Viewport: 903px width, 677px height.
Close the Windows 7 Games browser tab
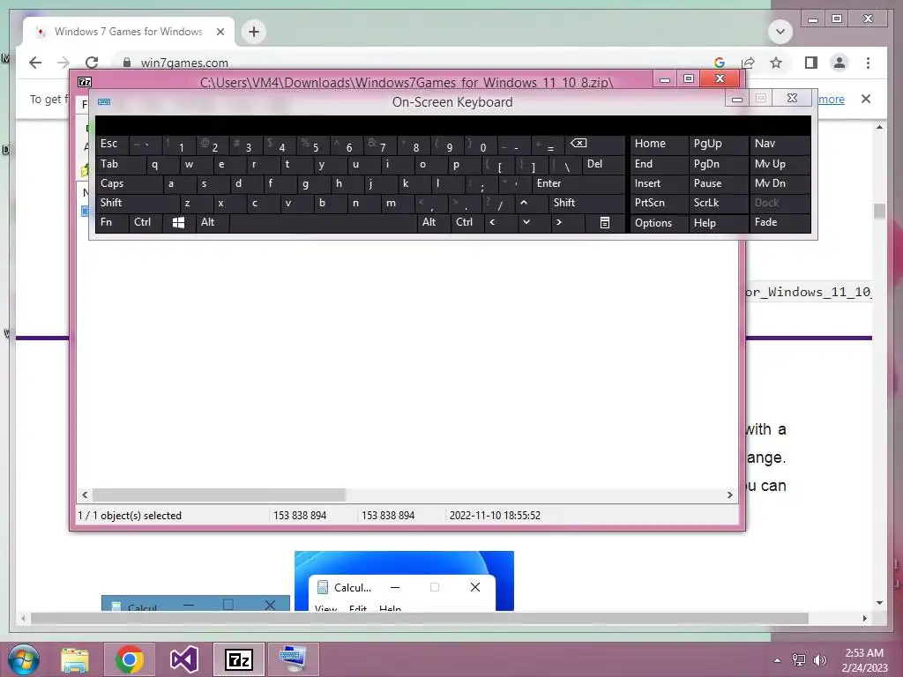[x=220, y=32]
